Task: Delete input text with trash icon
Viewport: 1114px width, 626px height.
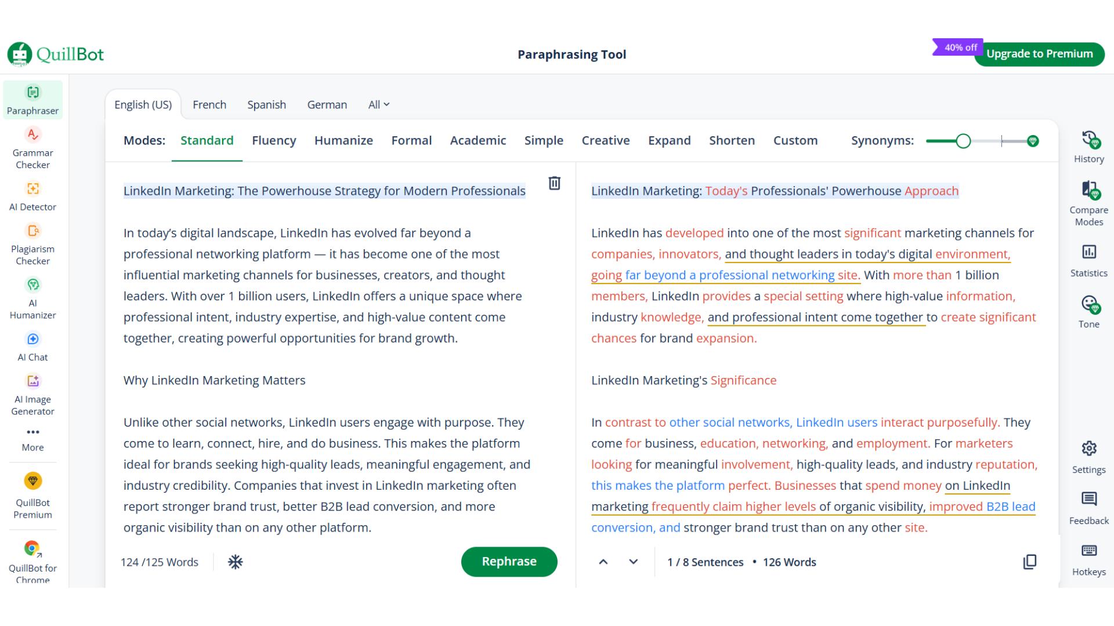Action: point(554,184)
